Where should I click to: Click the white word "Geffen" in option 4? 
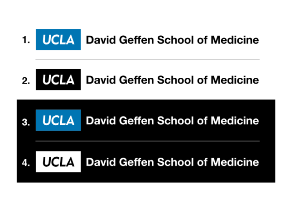tap(134, 162)
